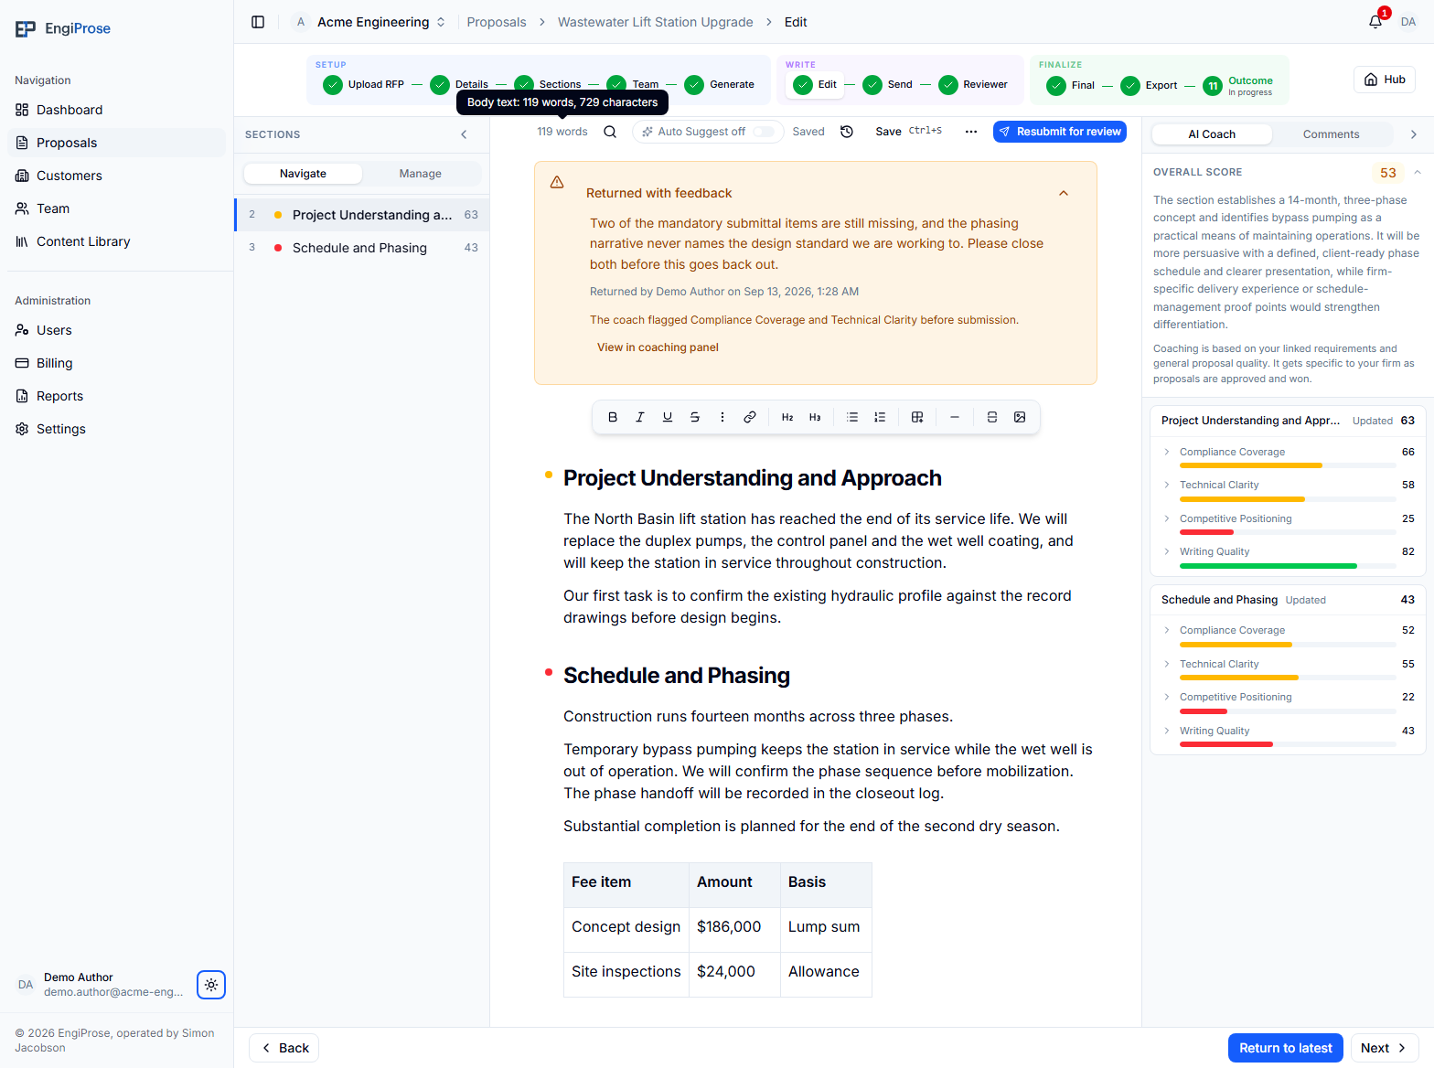The height and width of the screenshot is (1068, 1434).
Task: Click View in coaching panel link
Action: pyautogui.click(x=658, y=347)
